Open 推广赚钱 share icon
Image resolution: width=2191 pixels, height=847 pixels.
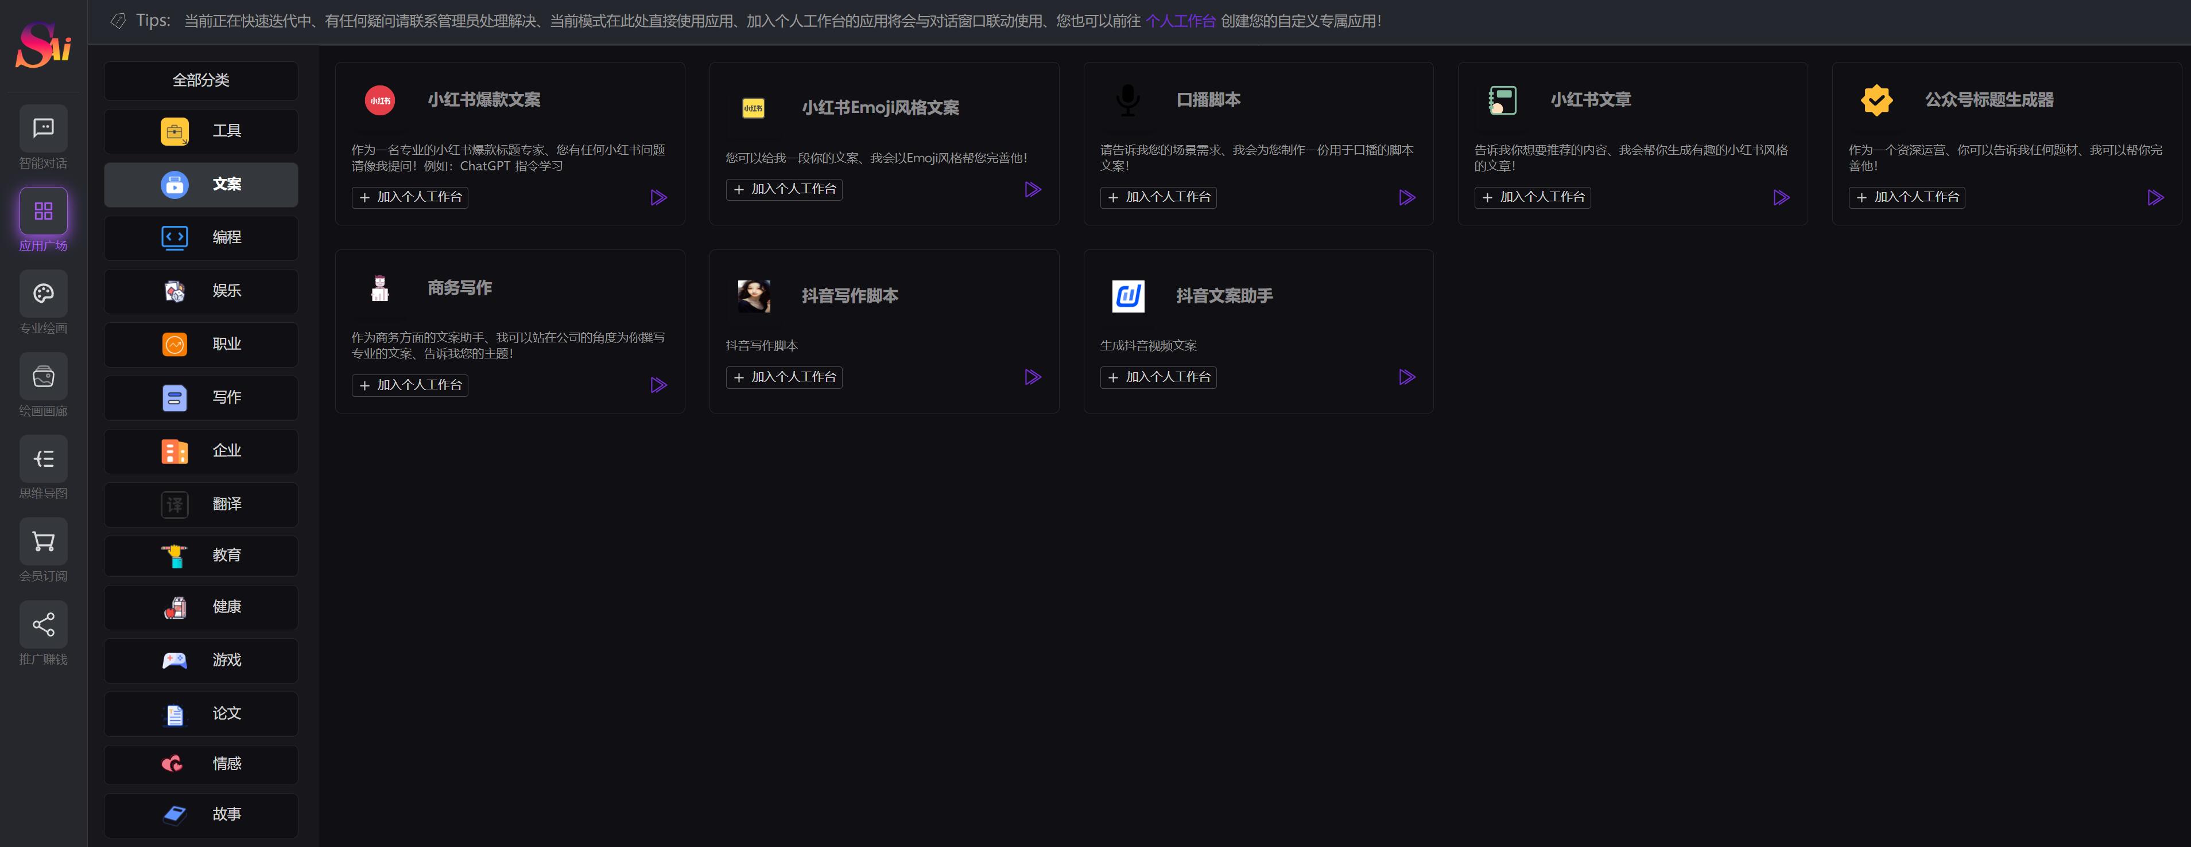point(44,624)
